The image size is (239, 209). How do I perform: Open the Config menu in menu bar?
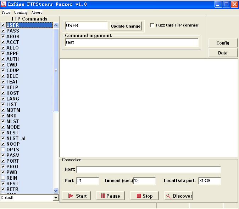pyautogui.click(x=21, y=12)
